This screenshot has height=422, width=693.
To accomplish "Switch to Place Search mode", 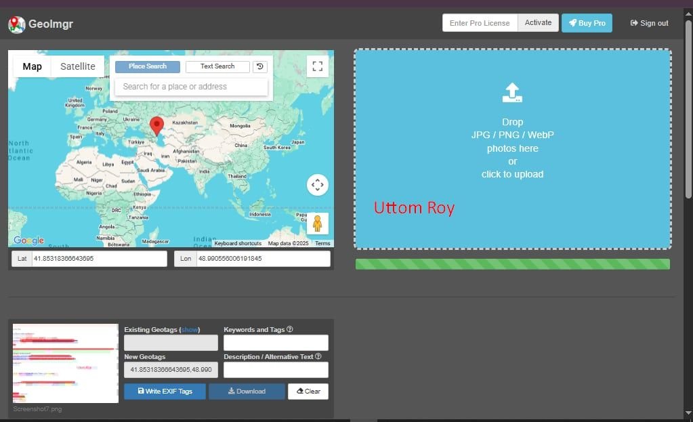I will [148, 66].
